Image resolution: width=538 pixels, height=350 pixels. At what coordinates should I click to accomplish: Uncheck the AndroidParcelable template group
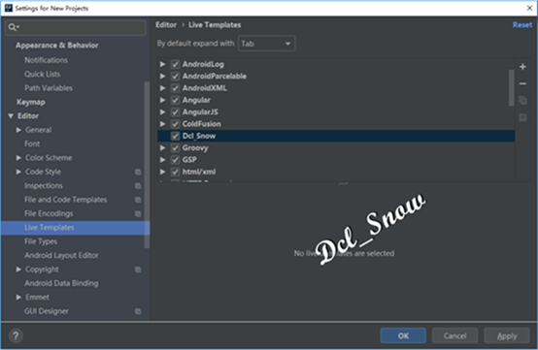(176, 77)
